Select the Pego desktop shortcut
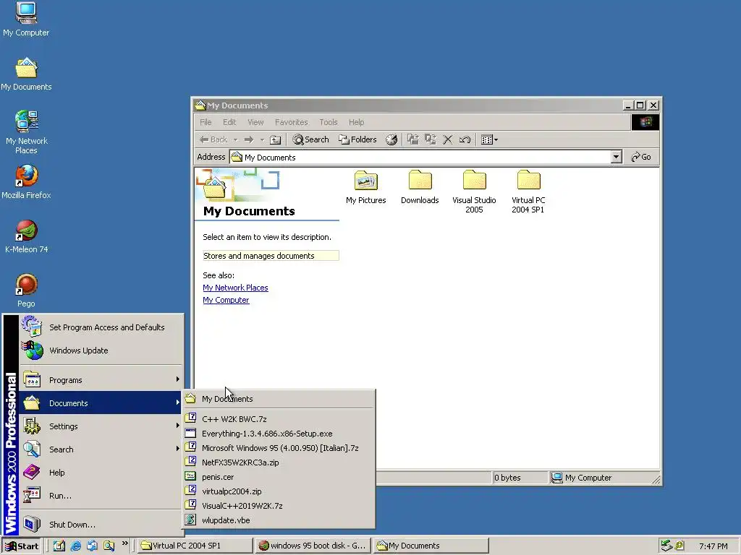 tap(26, 291)
